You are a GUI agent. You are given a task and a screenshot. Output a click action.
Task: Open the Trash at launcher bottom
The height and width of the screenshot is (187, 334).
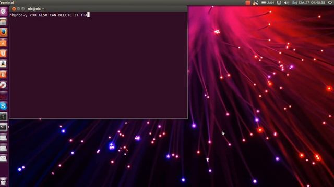(3, 182)
